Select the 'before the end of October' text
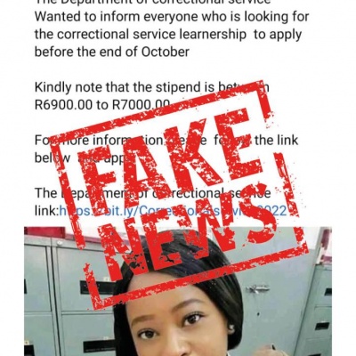 point(112,53)
